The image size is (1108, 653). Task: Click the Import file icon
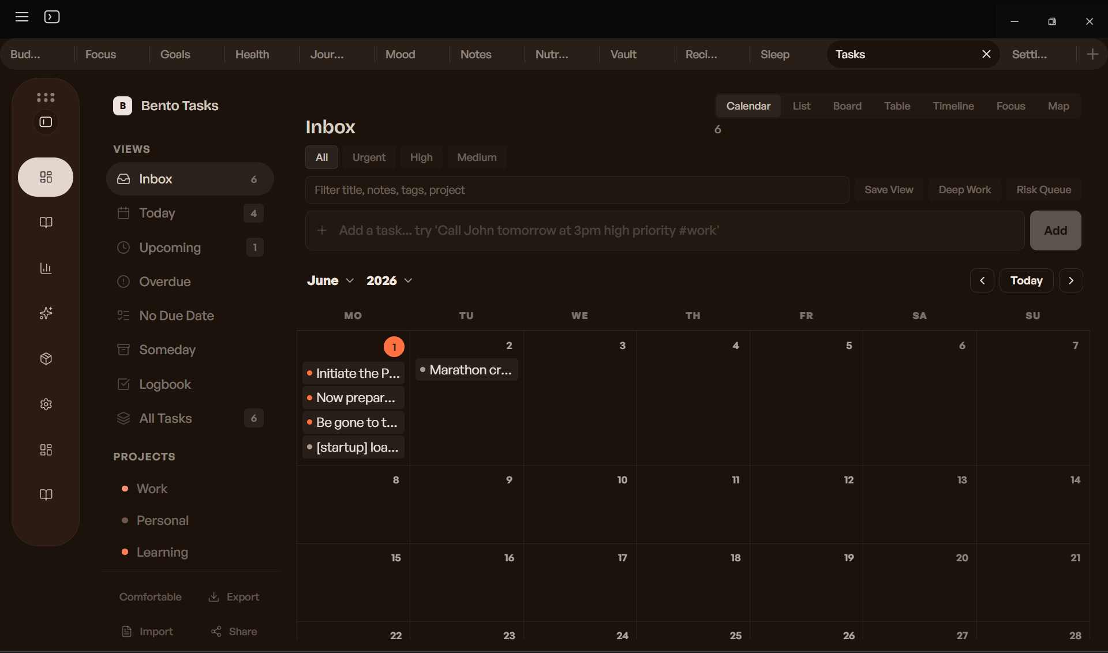click(126, 632)
